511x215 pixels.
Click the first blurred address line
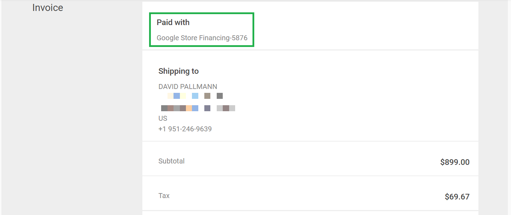195,96
